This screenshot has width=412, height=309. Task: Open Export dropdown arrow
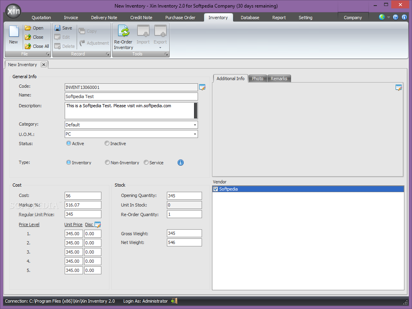click(160, 48)
